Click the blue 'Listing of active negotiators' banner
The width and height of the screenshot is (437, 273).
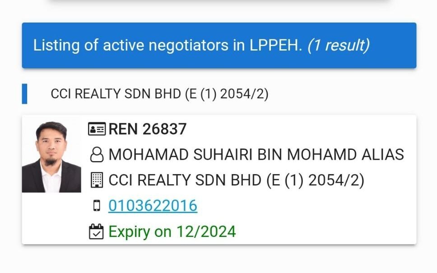click(219, 46)
